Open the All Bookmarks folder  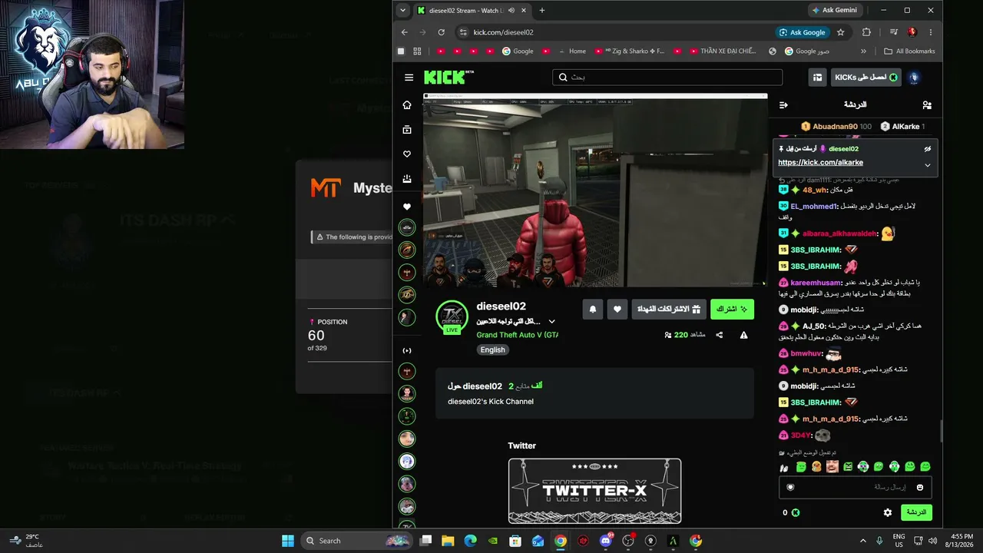click(910, 51)
